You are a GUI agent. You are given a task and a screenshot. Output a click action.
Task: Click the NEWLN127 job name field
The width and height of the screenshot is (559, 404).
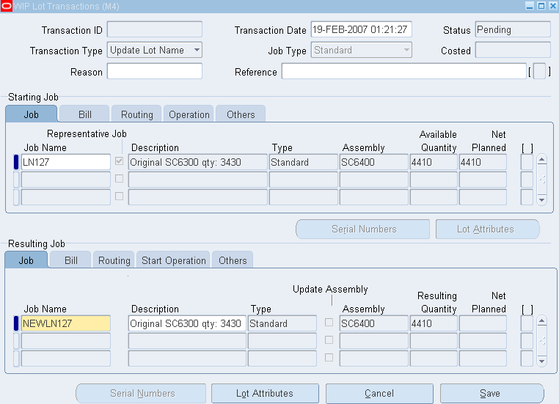pos(66,323)
